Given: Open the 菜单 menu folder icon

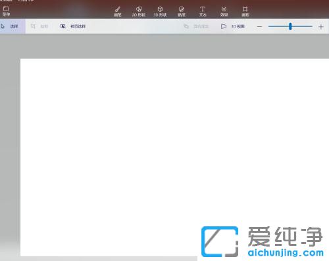Looking at the screenshot, I should [x=6, y=11].
